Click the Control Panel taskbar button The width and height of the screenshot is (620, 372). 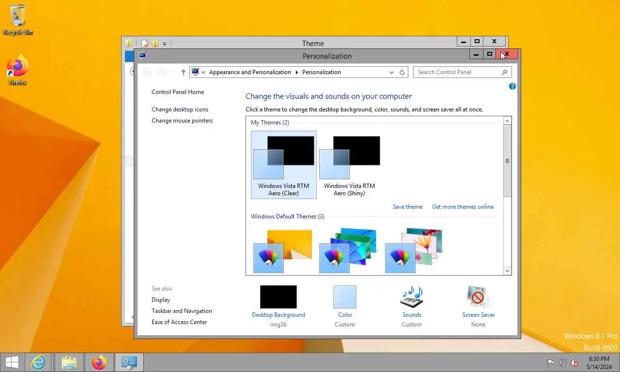(x=129, y=362)
